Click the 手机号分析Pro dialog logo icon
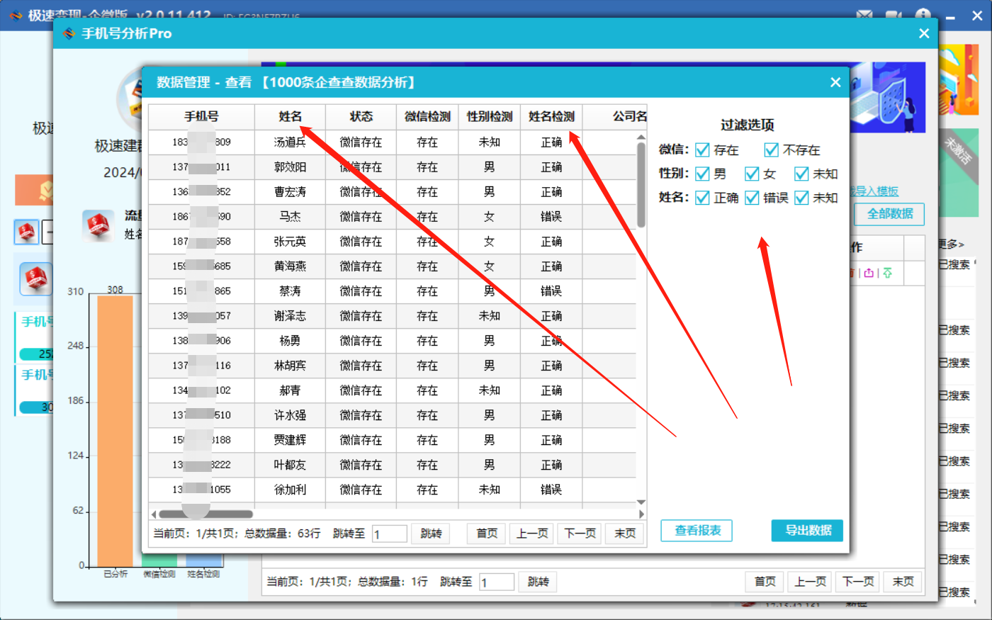Image resolution: width=992 pixels, height=620 pixels. click(69, 33)
